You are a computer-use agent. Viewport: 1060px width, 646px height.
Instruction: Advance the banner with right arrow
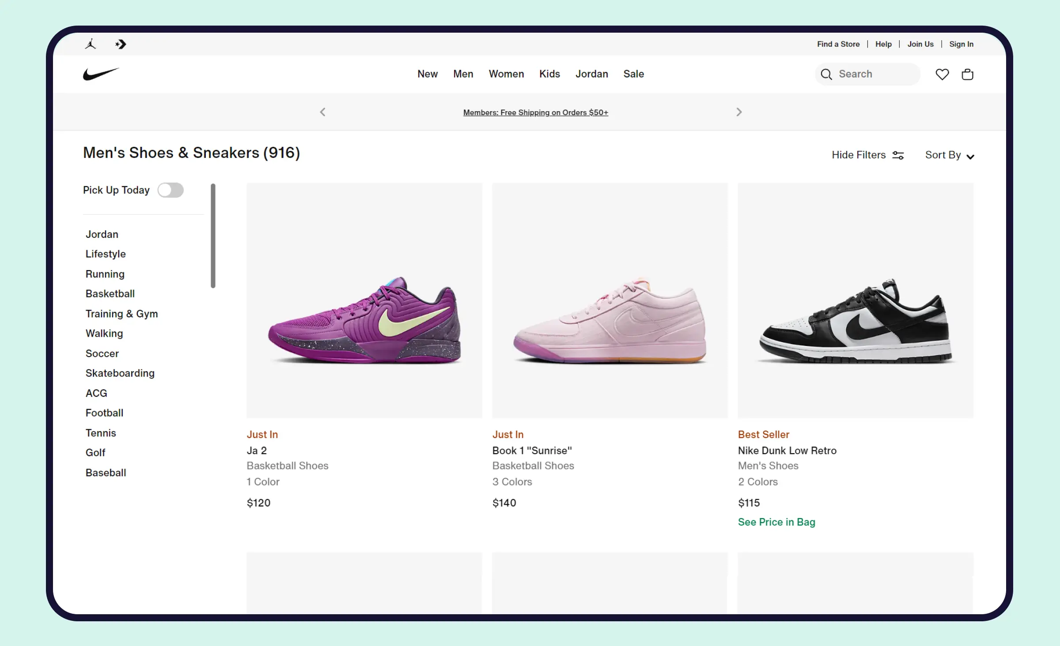tap(739, 112)
